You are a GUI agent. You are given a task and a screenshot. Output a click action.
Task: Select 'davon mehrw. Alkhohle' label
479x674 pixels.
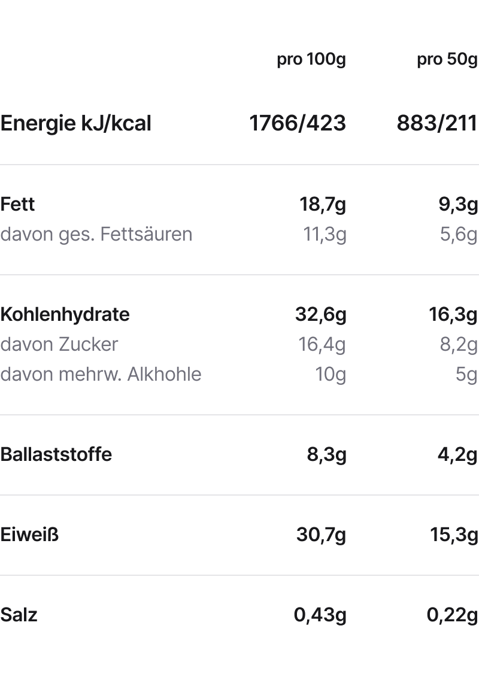point(101,375)
